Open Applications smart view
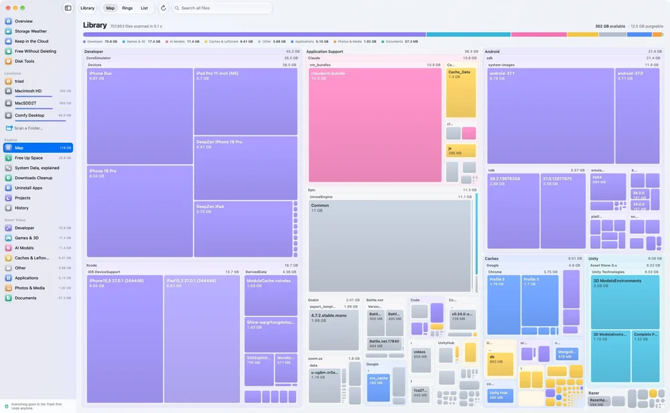Viewport: 670px width, 413px height. (x=38, y=278)
